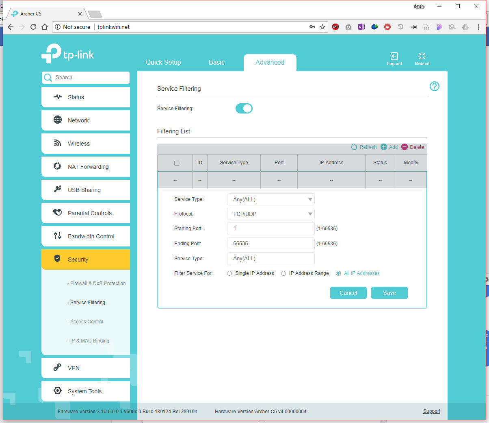The image size is (489, 423).
Task: Click the Port column header
Action: (279, 163)
